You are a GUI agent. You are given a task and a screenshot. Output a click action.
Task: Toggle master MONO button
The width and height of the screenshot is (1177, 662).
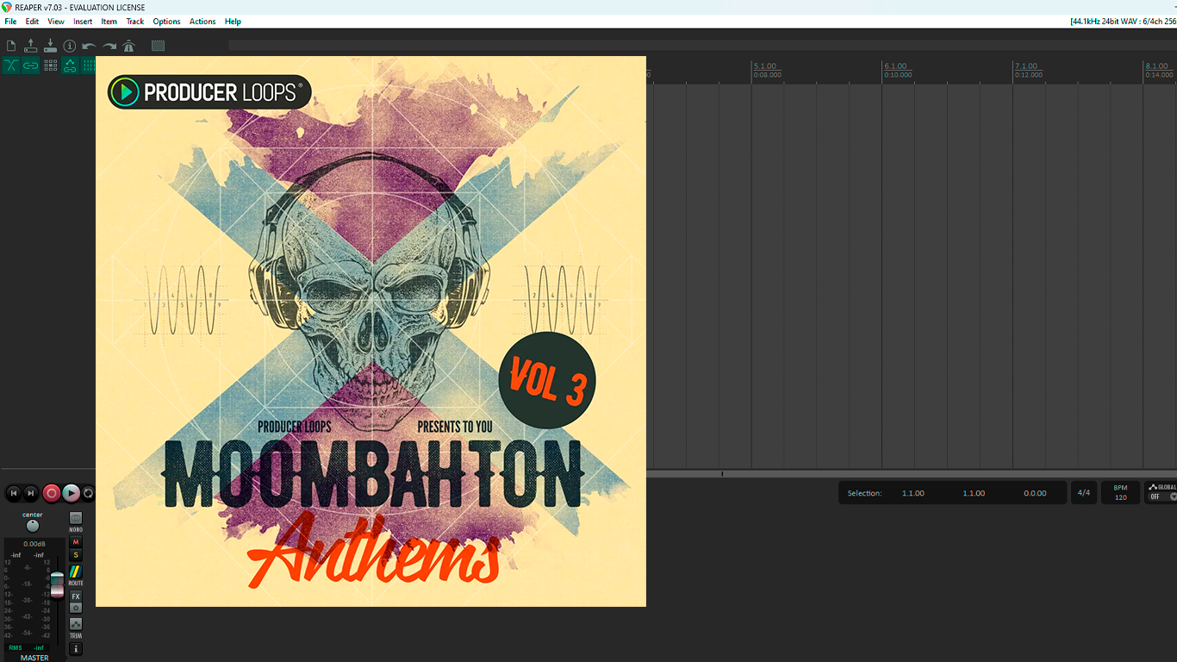pyautogui.click(x=76, y=518)
